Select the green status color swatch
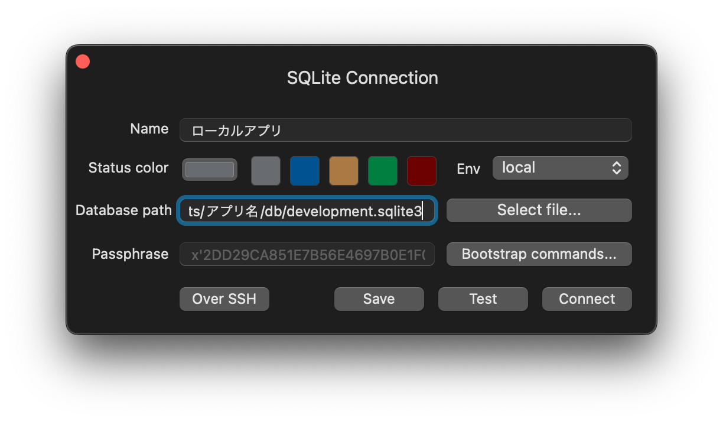The image size is (723, 422). pos(383,170)
